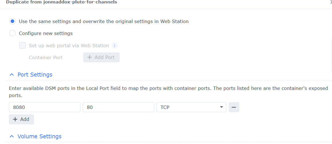Viewport: 332px width, 144px height.
Task: Click the 'Duplicate from jonmaddox-pluto-for-channels' title
Action: (61, 2)
